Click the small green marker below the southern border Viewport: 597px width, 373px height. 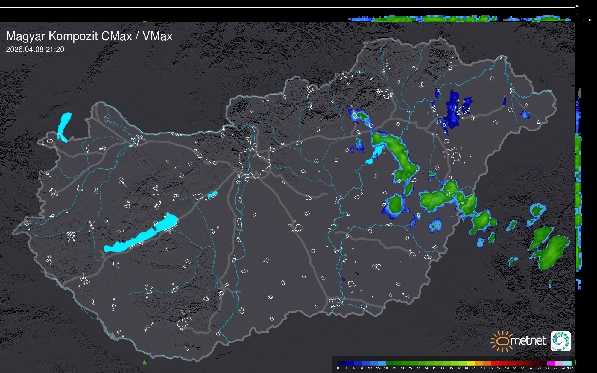[145, 363]
